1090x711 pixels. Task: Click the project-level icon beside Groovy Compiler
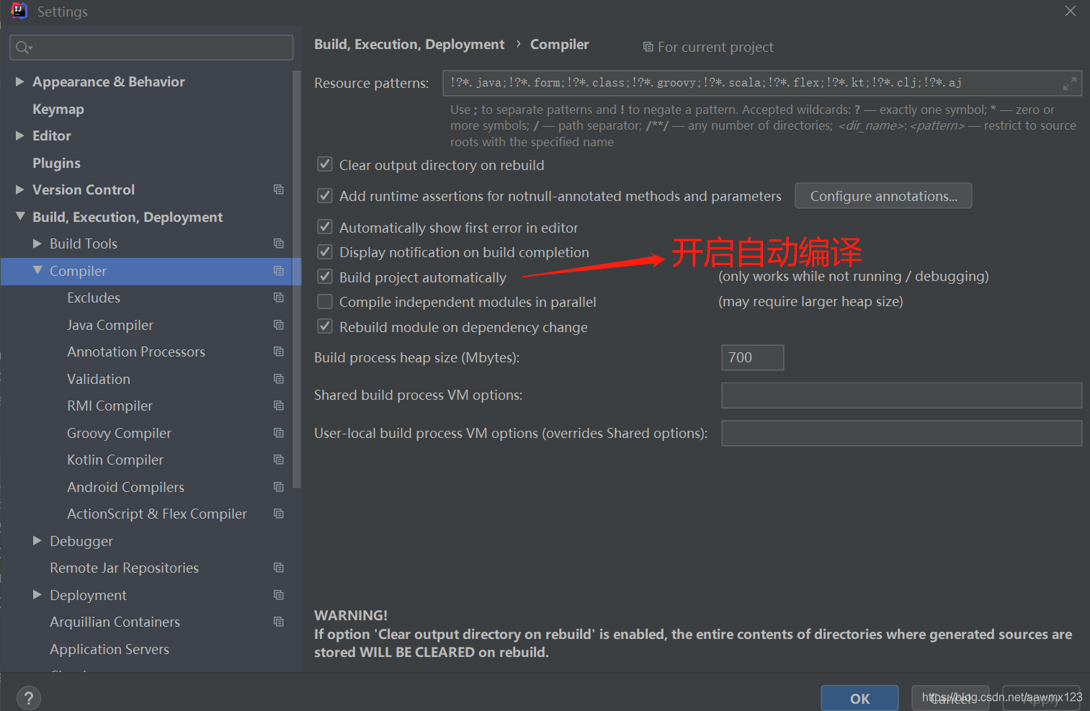[x=279, y=433]
